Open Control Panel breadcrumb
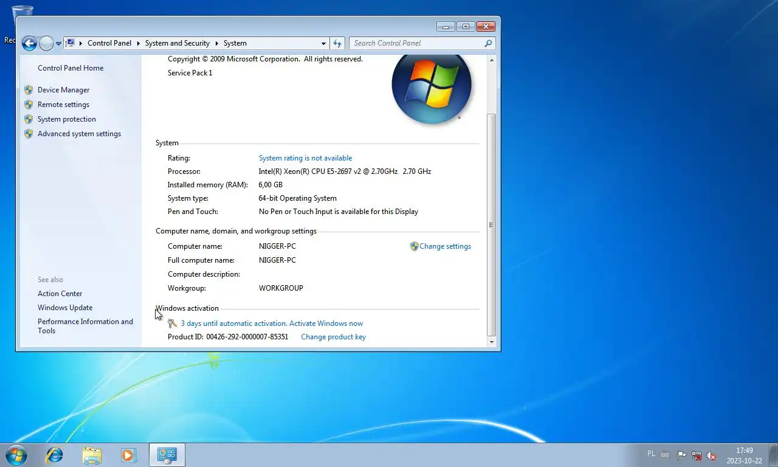Screen dimensions: 778x467 coord(109,43)
